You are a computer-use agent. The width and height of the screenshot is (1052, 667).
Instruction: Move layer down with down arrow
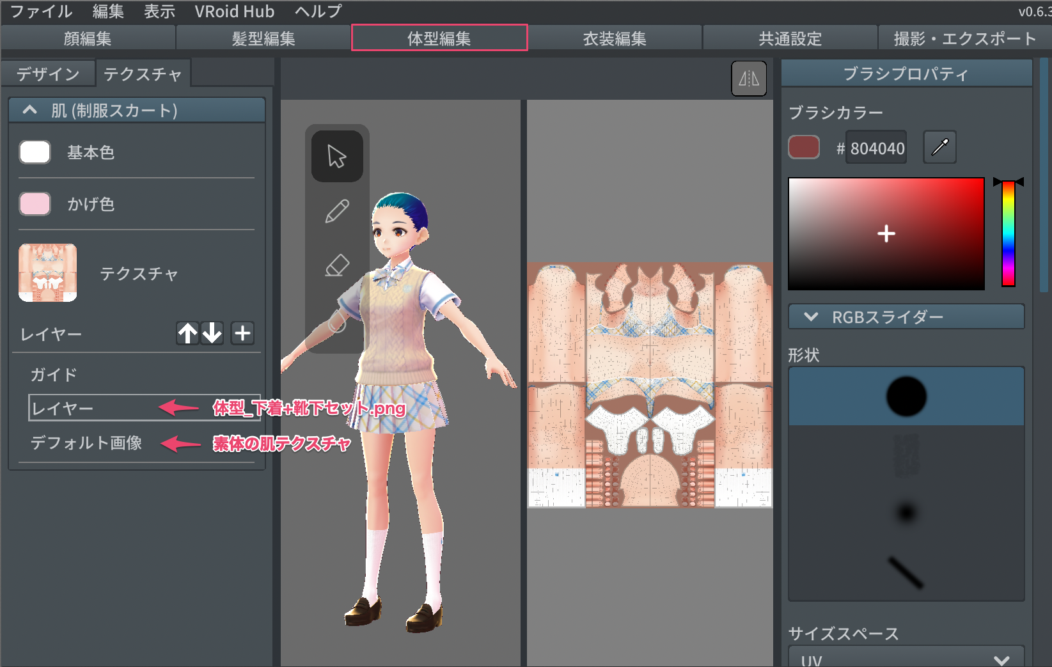[212, 333]
